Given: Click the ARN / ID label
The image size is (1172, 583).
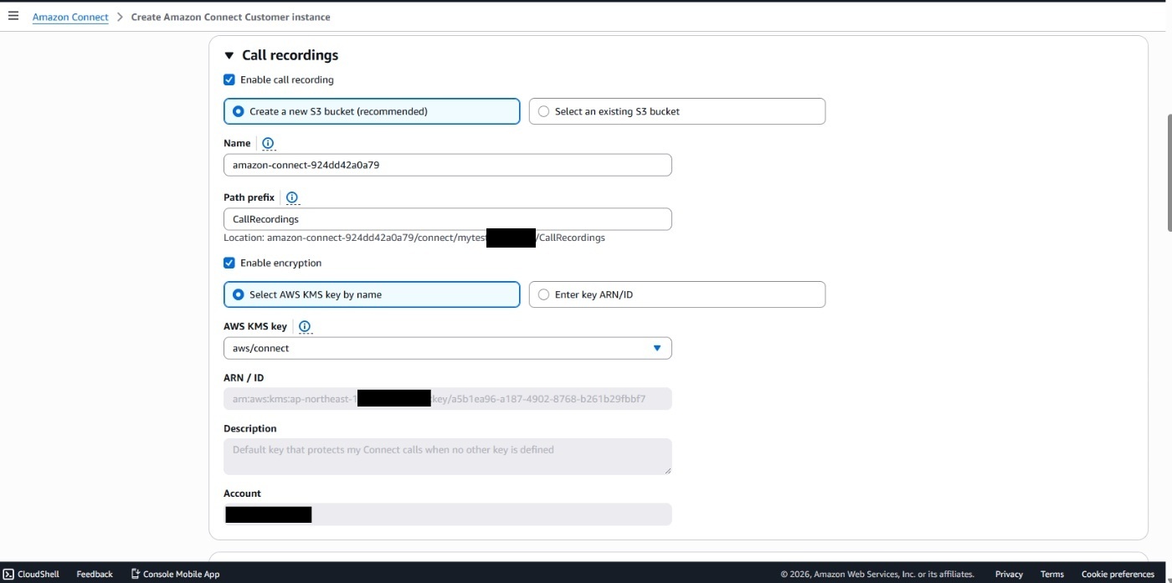Looking at the screenshot, I should (x=244, y=378).
